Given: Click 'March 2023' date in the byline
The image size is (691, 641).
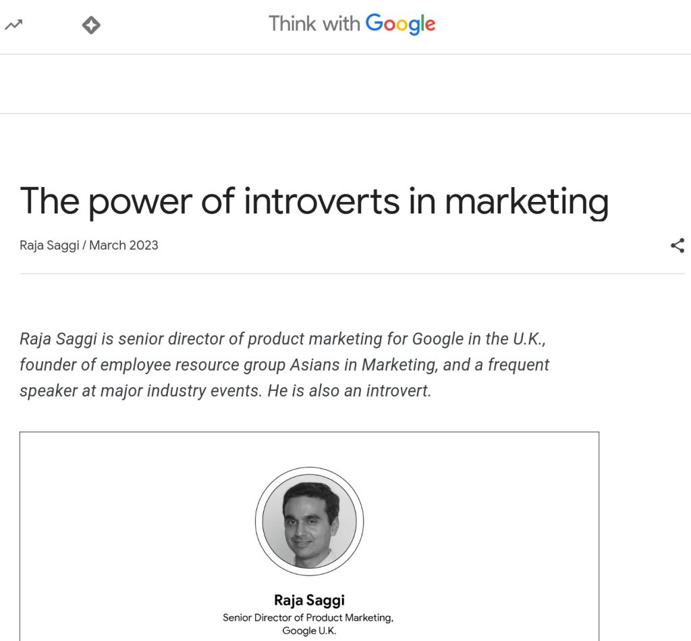Looking at the screenshot, I should 123,245.
